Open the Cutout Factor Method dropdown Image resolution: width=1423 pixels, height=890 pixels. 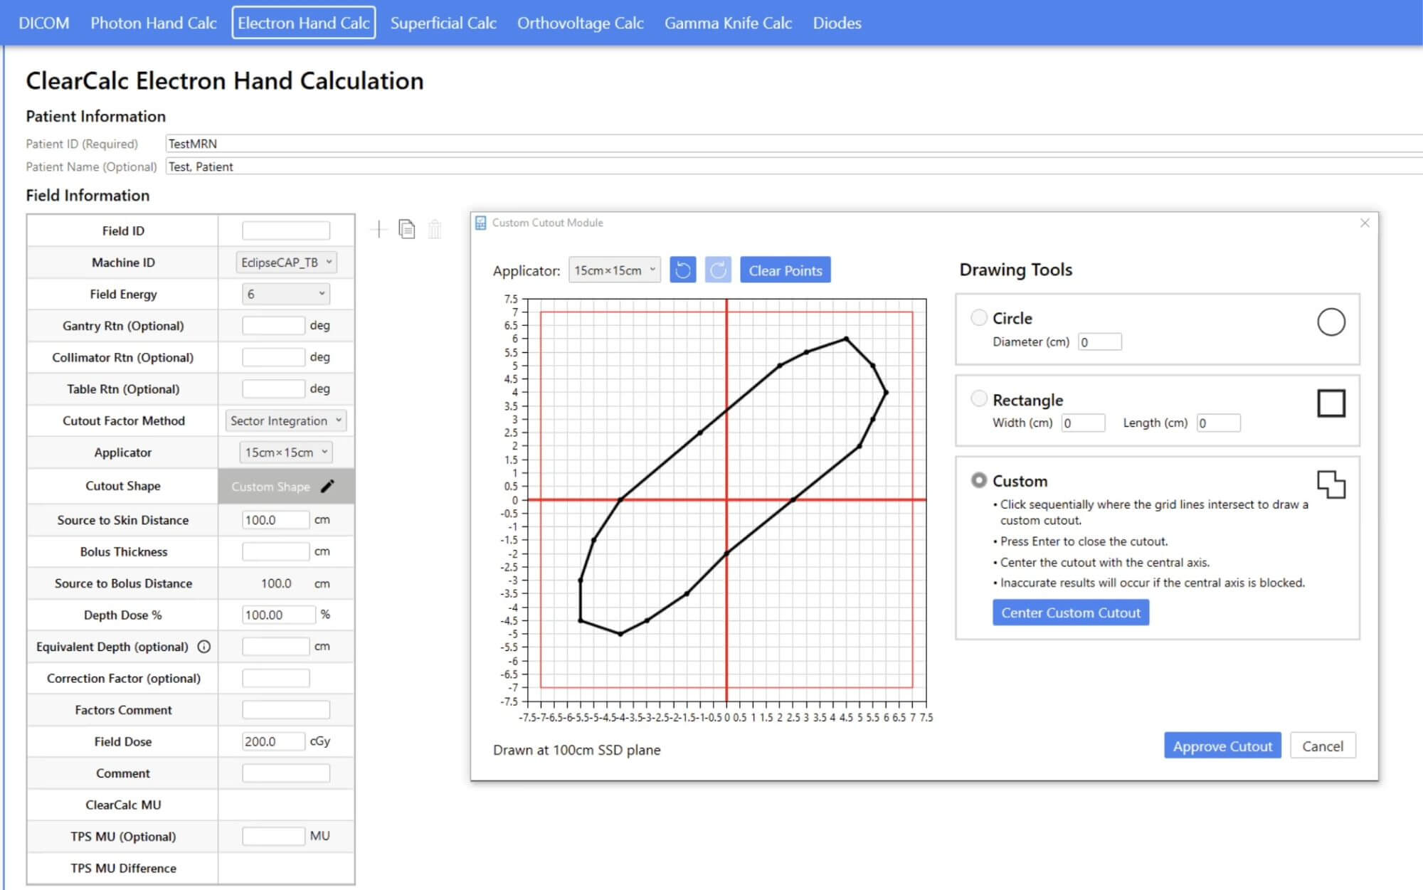(x=285, y=420)
